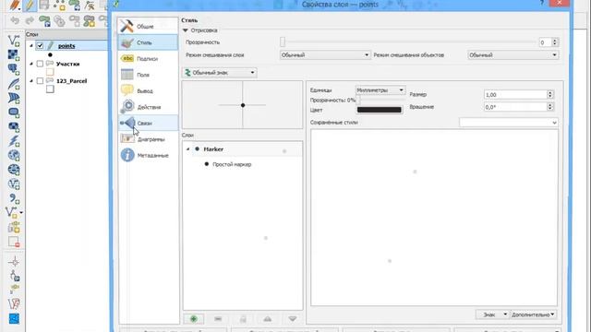
Task: Open the layer blending mode dropdown
Action: pyautogui.click(x=325, y=55)
